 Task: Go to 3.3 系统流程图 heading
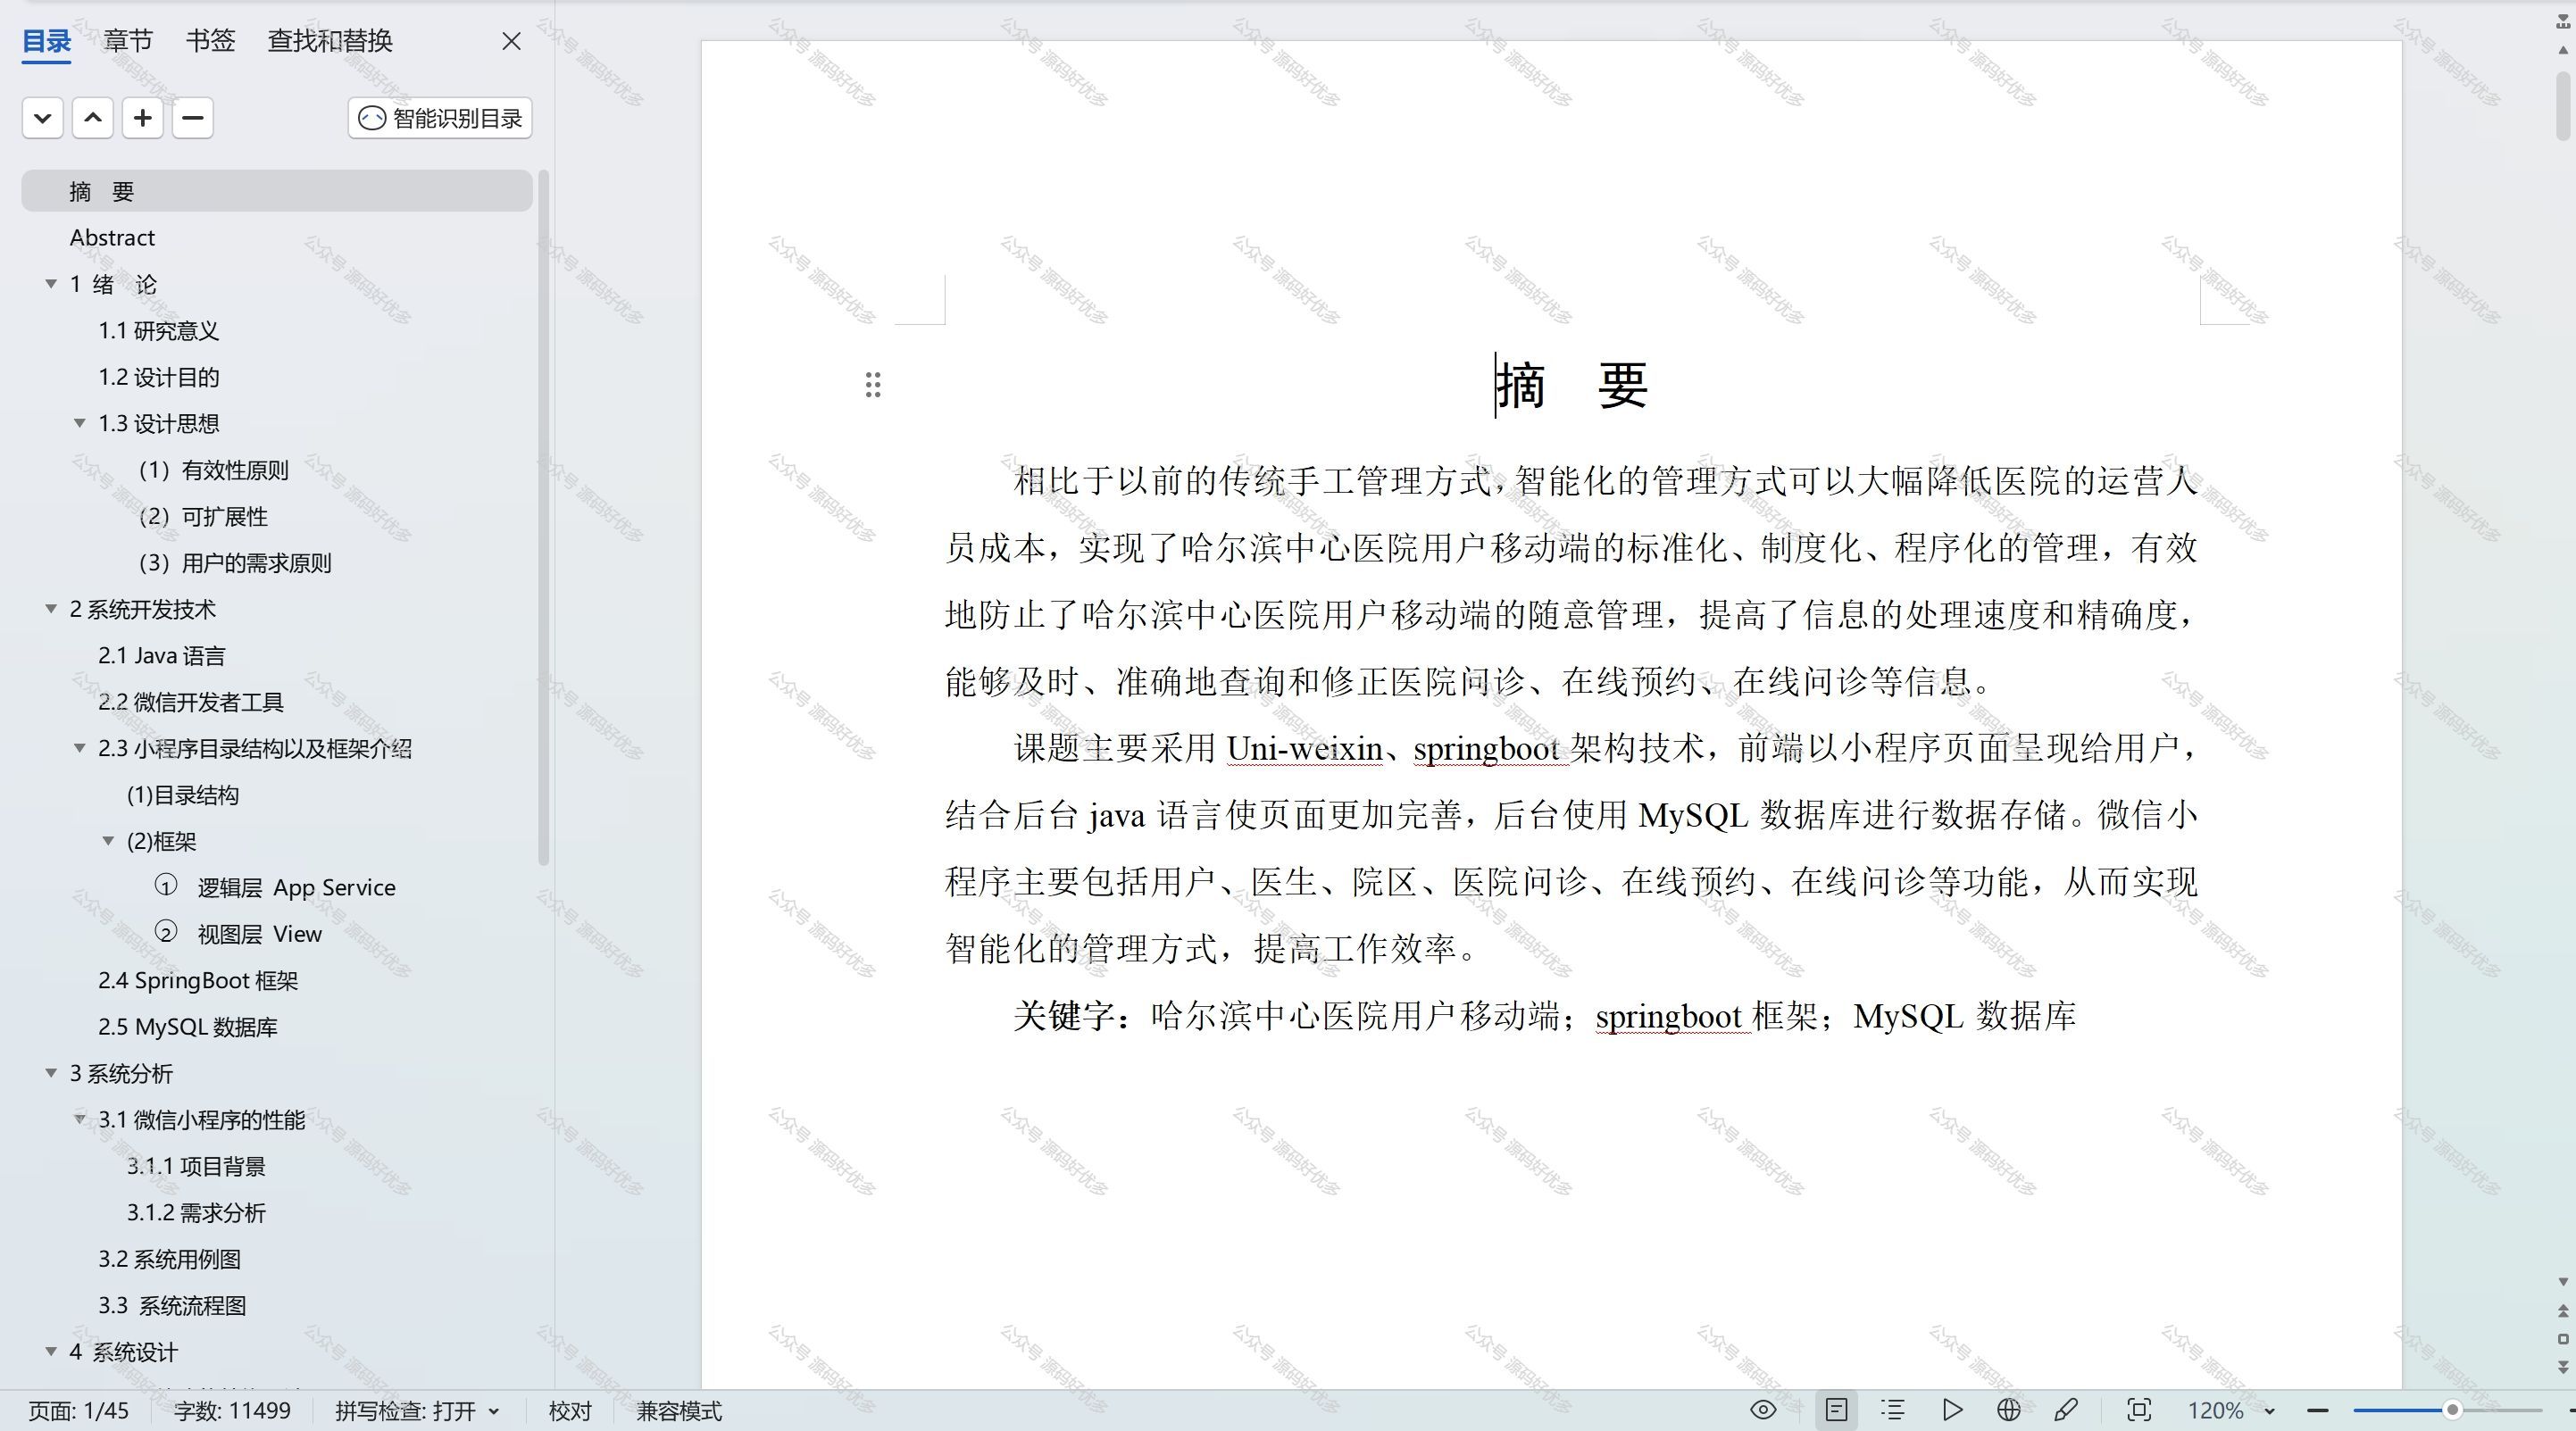tap(172, 1306)
